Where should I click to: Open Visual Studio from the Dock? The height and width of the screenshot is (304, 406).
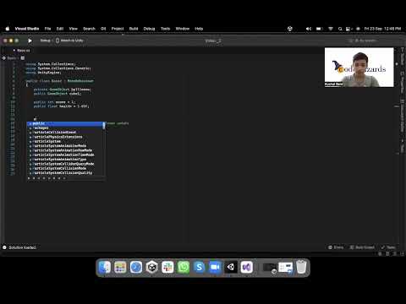coord(247,267)
